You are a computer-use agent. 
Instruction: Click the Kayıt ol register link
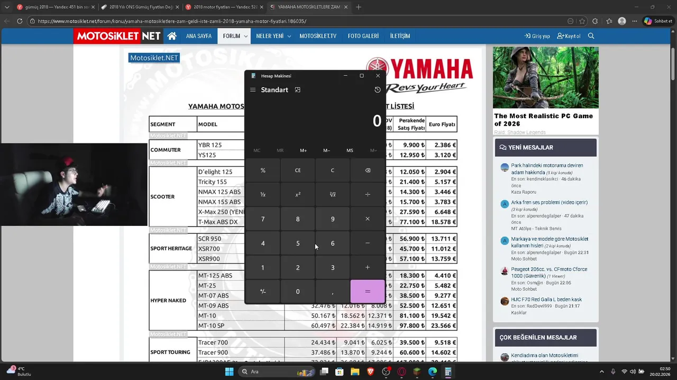click(569, 36)
